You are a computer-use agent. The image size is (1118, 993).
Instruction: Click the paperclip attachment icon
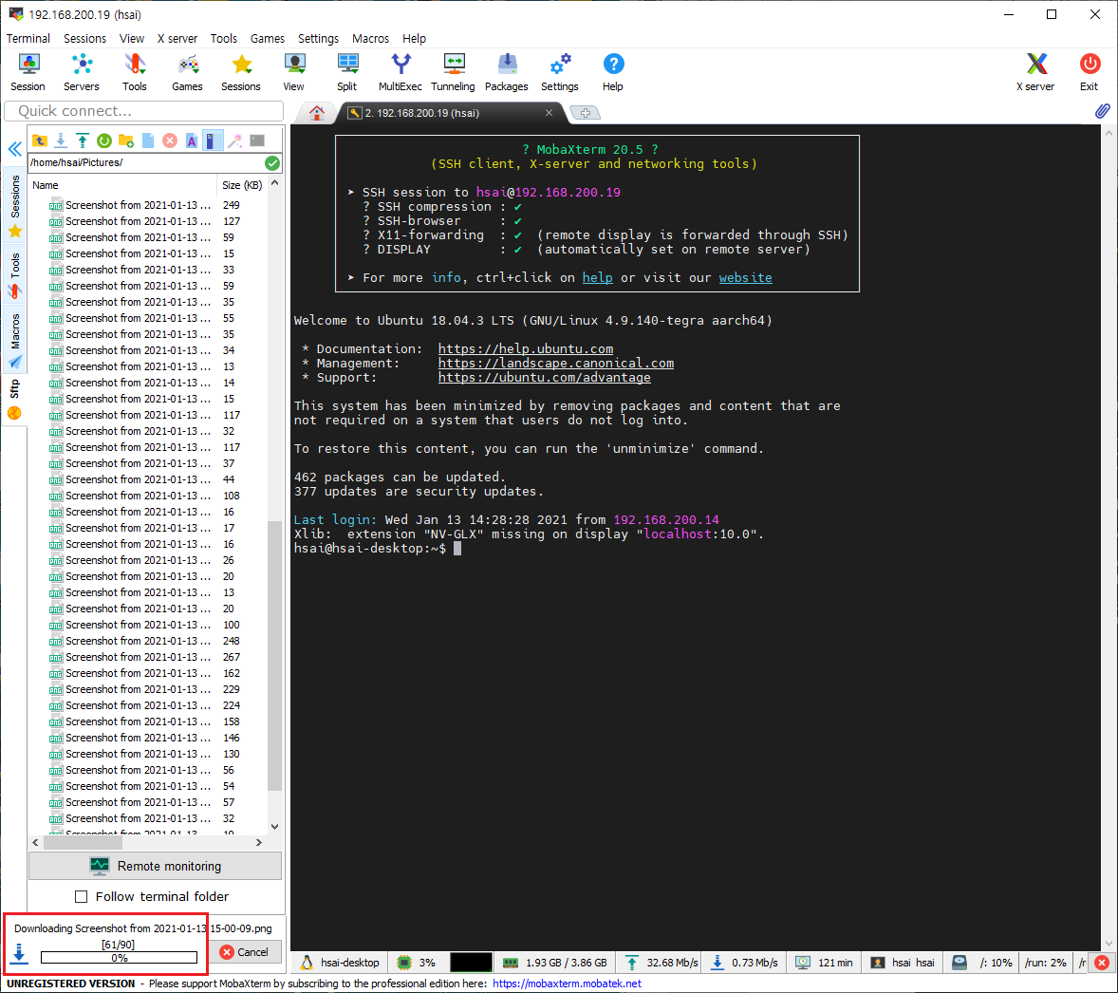pos(1102,111)
